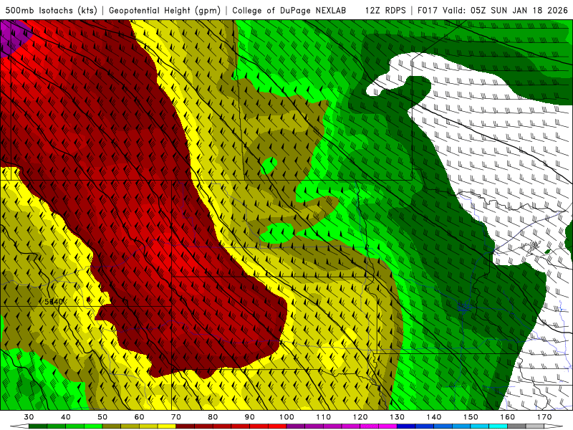Click the 'F017 Valid: 05Z SUN JAN 18 2026' text

point(493,10)
